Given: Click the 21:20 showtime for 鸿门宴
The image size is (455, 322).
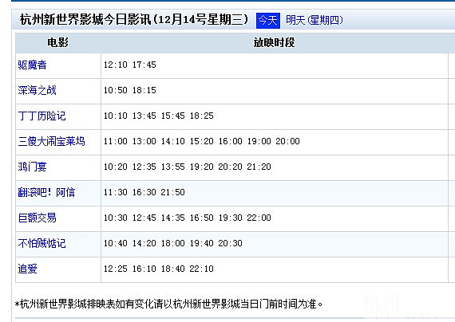Looking at the screenshot, I should click(259, 167).
